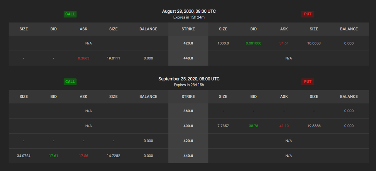Screen dimensions: 376x171
Task: Click the August 28, 2020 expiry heading
Action: point(189,11)
